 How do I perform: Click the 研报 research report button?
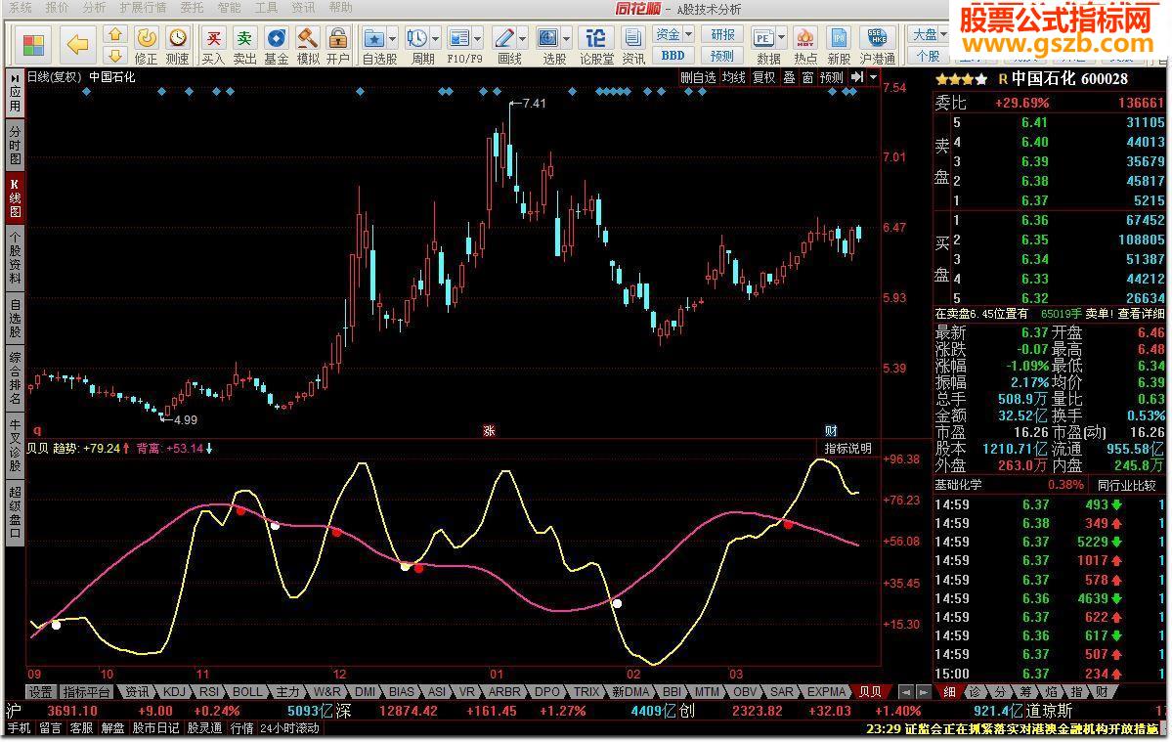coord(722,34)
